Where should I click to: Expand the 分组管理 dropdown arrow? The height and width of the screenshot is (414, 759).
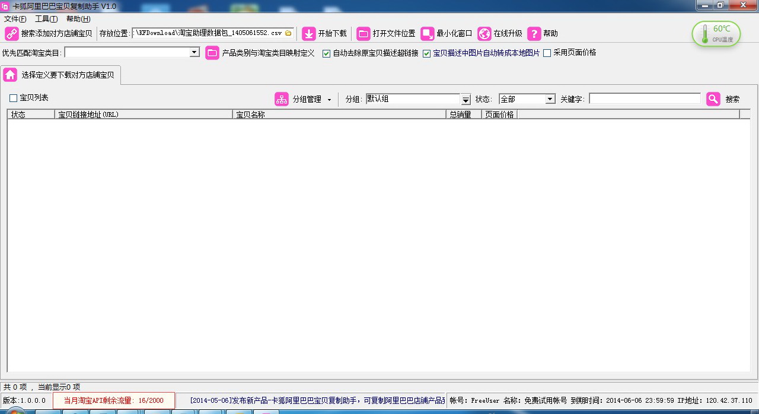[330, 100]
